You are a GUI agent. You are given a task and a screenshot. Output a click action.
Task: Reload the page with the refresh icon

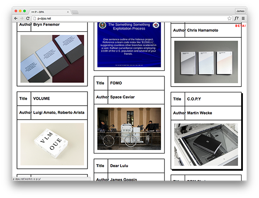tap(28, 18)
